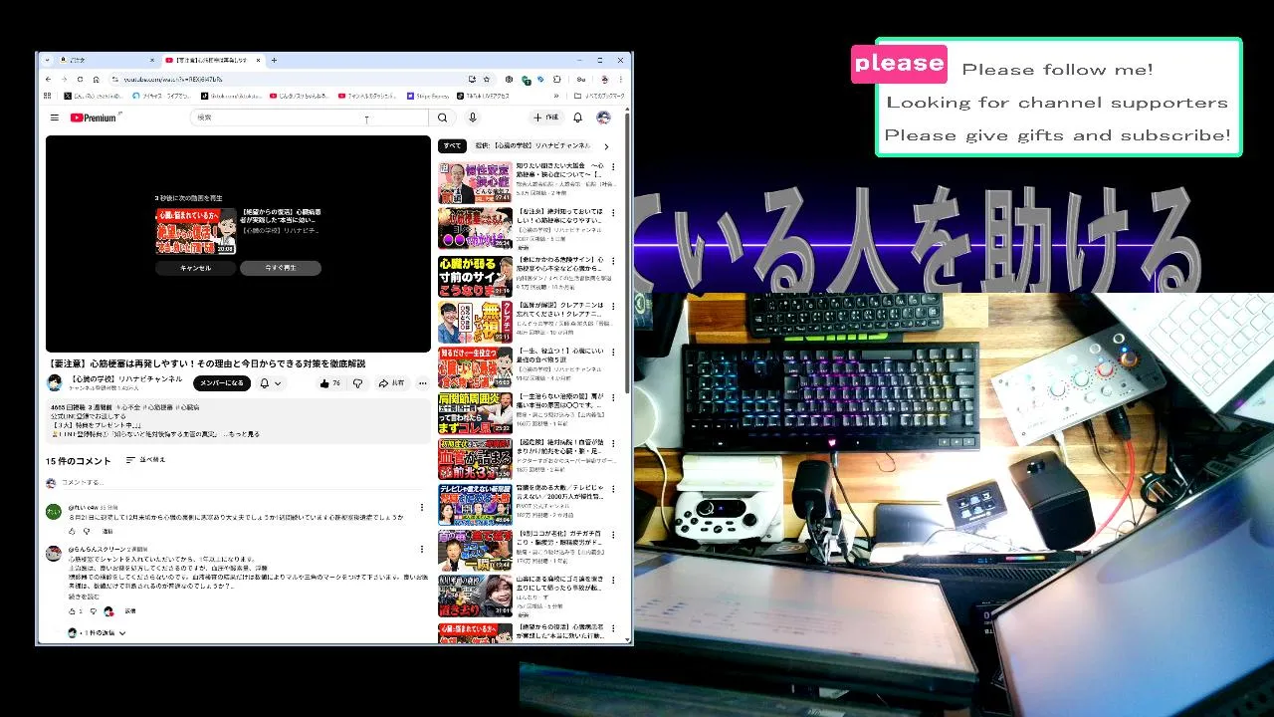Click the search magnifier button
This screenshot has height=717, width=1274.
(443, 118)
